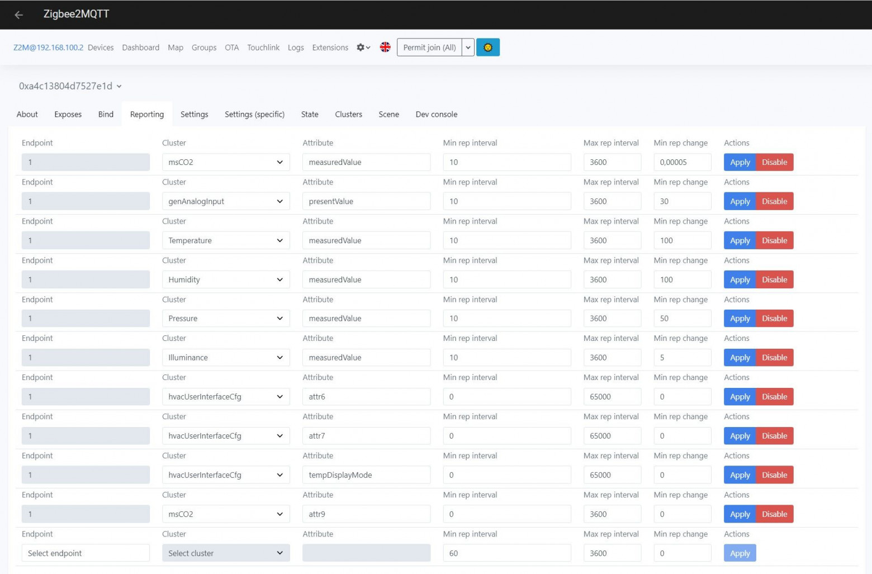This screenshot has width=872, height=574.
Task: Disable reporting for the Temperature cluster
Action: click(x=775, y=240)
